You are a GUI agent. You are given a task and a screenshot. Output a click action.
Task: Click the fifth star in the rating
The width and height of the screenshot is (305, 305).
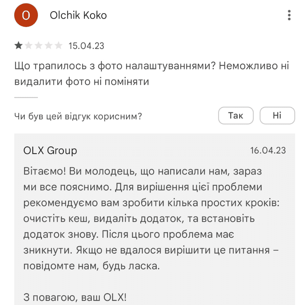point(59,46)
